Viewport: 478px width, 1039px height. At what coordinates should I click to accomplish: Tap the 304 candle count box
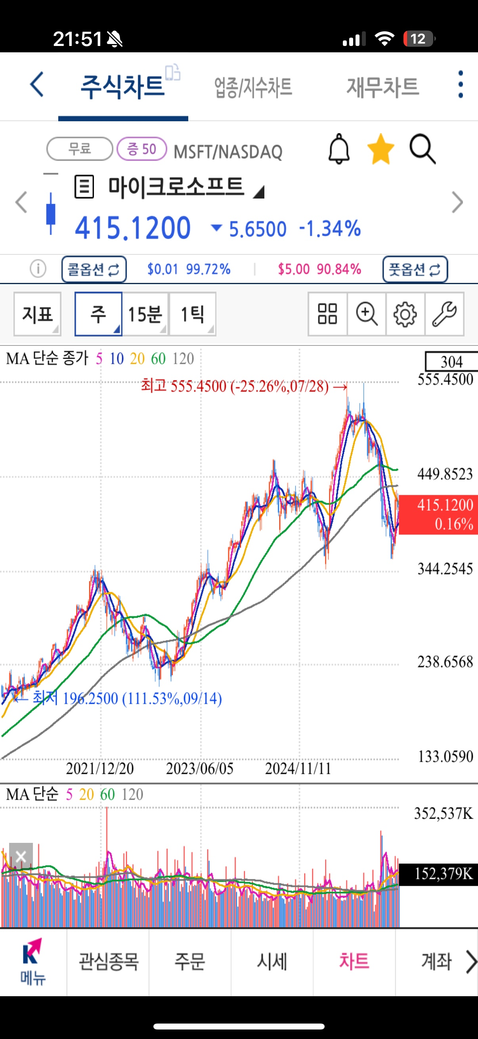coord(451,361)
